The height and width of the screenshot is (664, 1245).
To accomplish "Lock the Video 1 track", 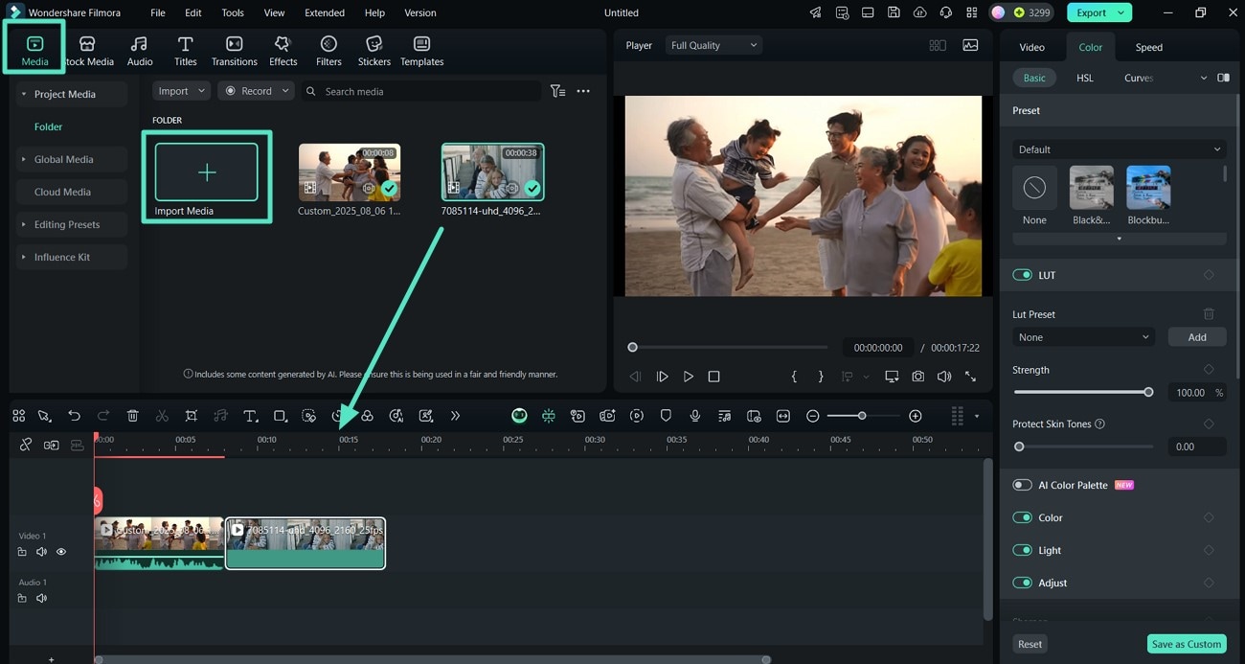I will 22,552.
